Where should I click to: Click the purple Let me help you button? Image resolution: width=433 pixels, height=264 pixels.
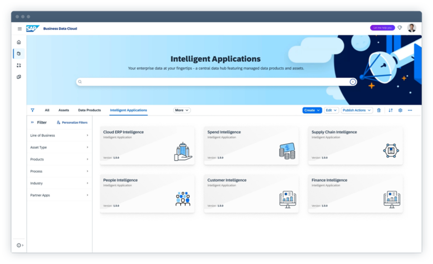(382, 28)
